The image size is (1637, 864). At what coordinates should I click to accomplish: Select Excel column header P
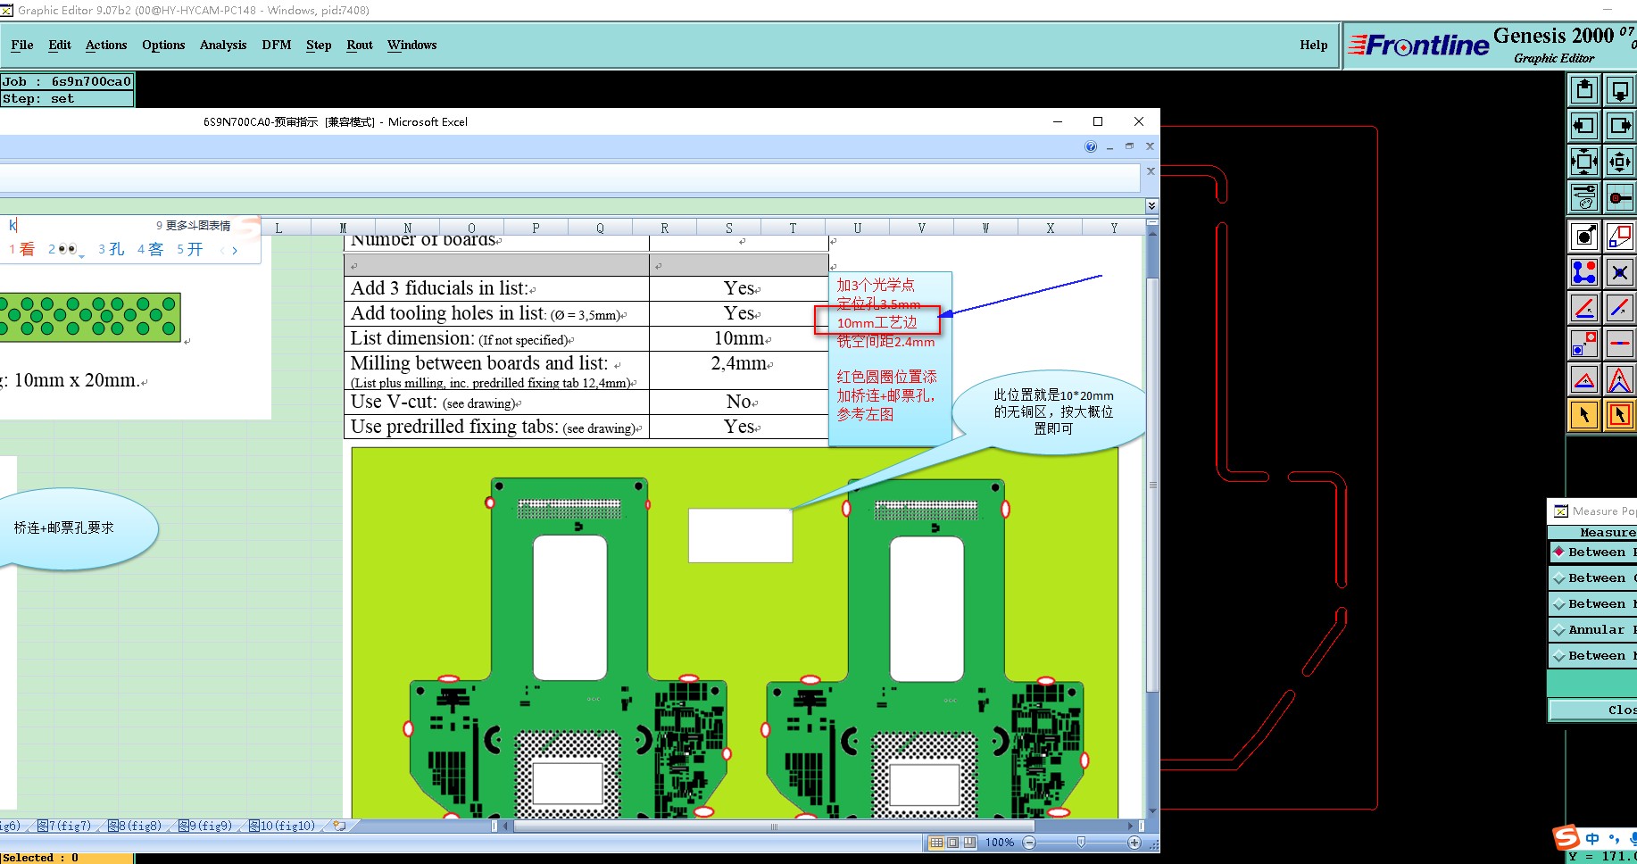(x=536, y=228)
